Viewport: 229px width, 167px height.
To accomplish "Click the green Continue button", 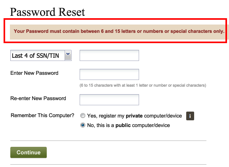I will 29,152.
